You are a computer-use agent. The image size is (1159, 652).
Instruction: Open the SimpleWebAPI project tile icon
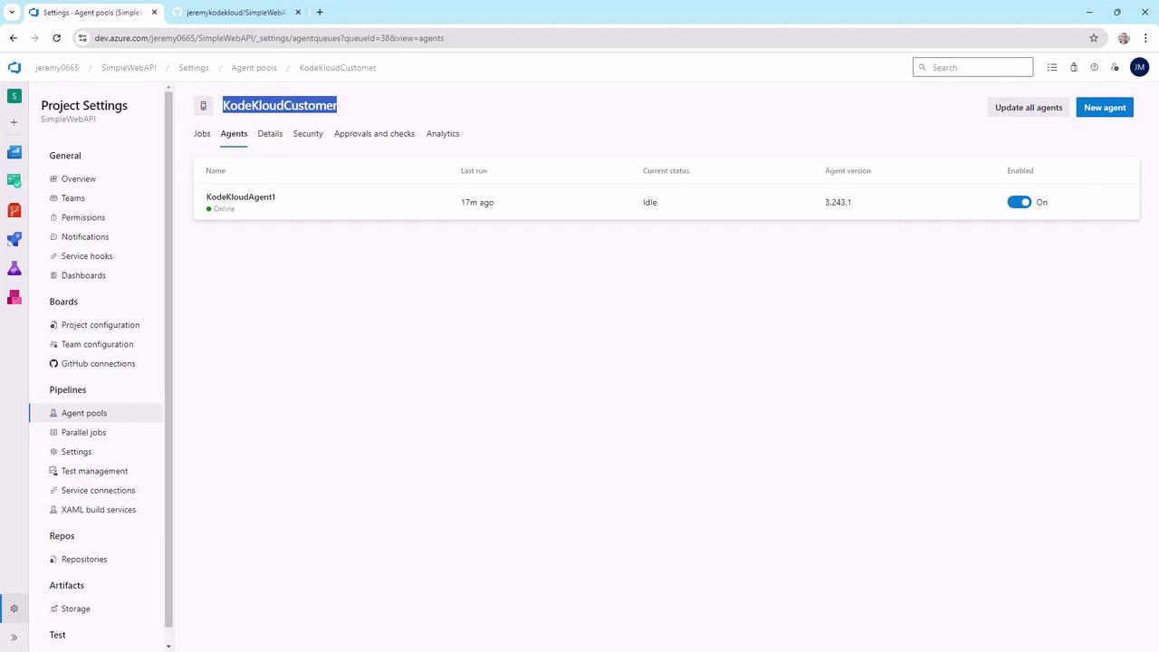(x=14, y=95)
